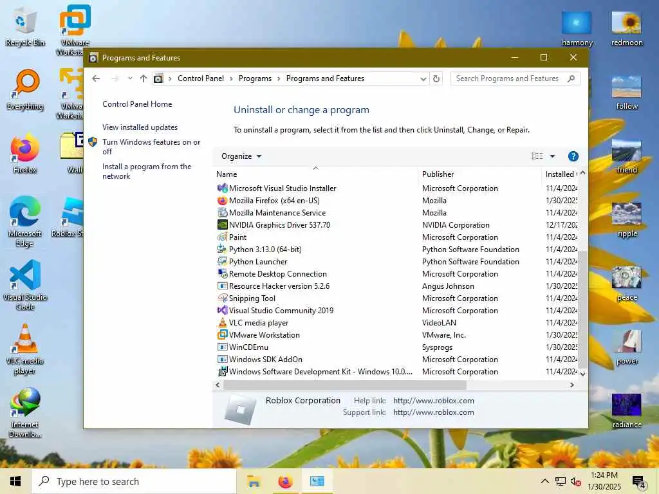Click the Python 3.13.0 icon
659x494 pixels.
(x=222, y=249)
